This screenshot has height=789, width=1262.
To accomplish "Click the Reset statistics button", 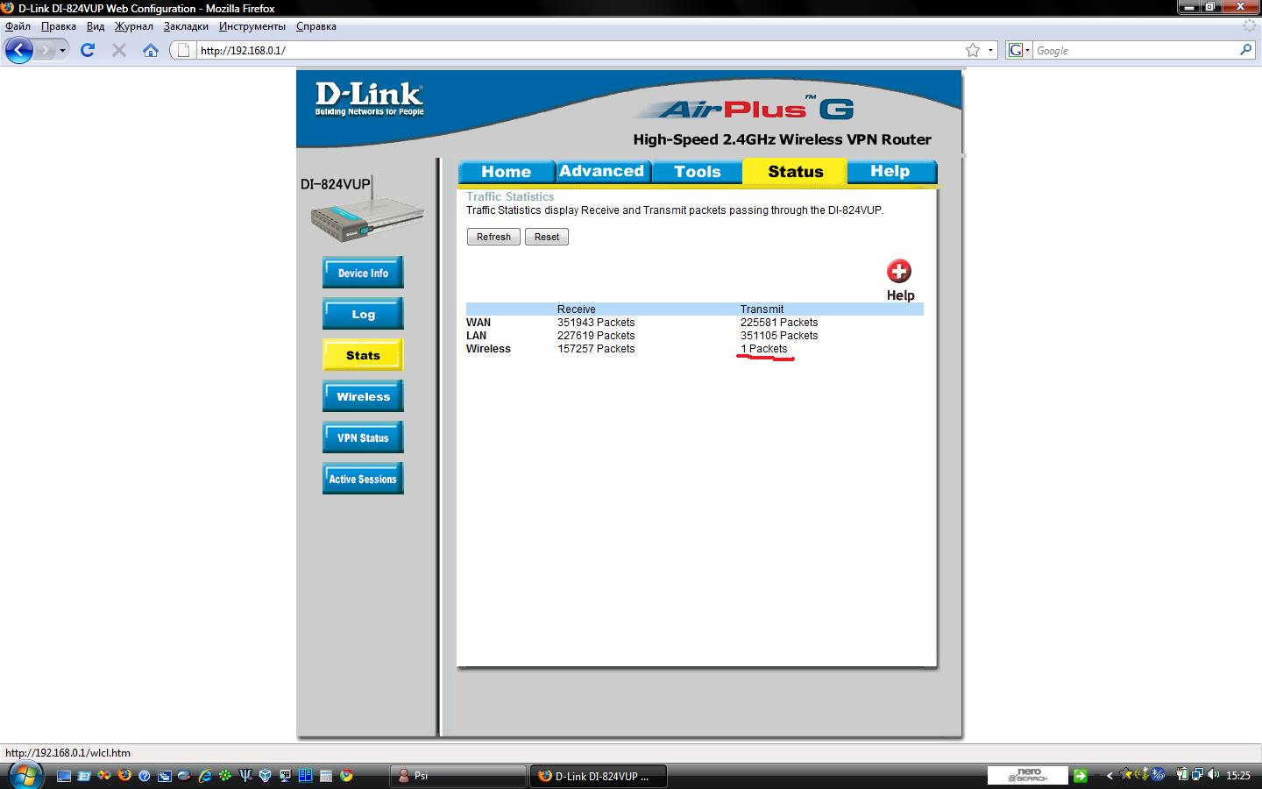I will click(x=547, y=237).
